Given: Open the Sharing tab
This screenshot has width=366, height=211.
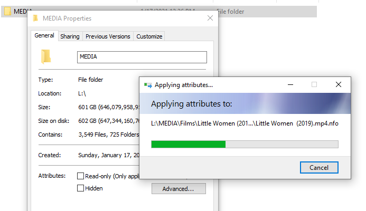Looking at the screenshot, I should point(70,36).
